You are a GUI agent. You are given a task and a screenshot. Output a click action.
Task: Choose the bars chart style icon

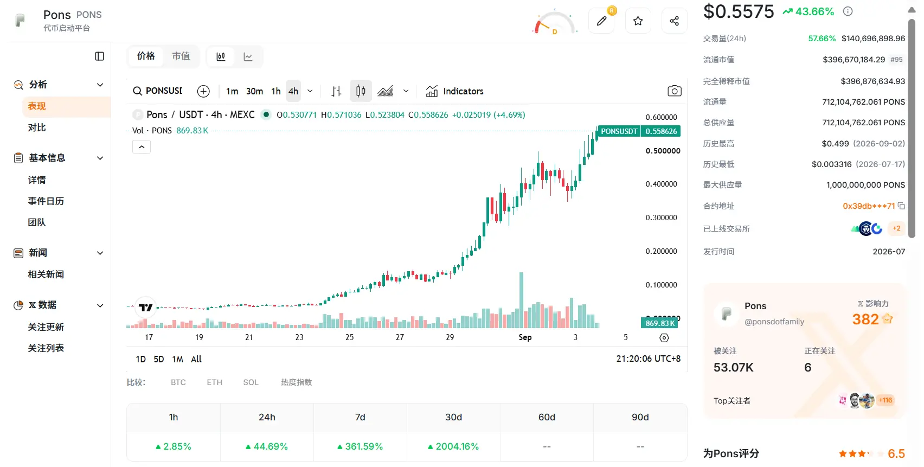(x=336, y=91)
